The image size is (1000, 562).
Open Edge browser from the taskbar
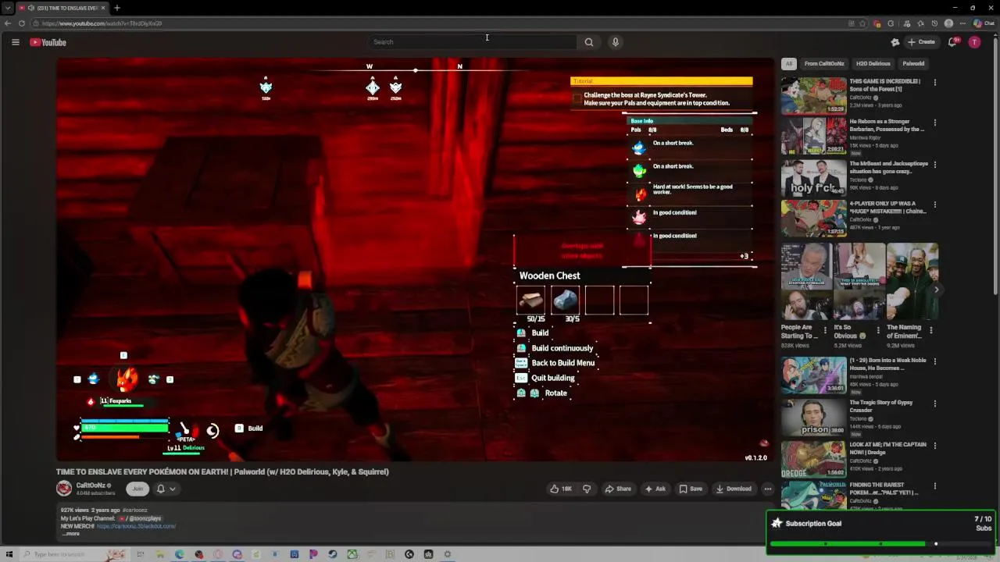(180, 554)
